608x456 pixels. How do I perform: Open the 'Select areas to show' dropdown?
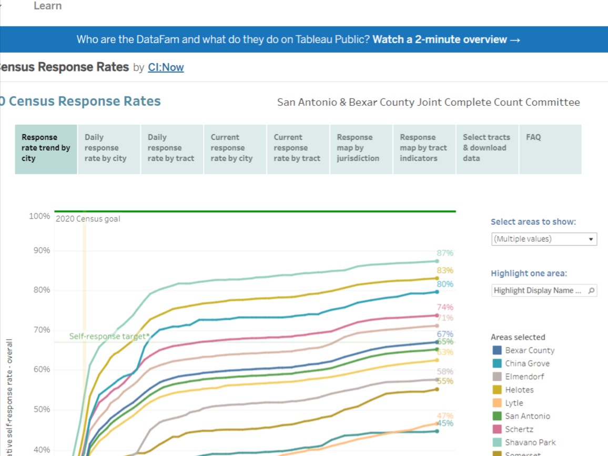544,239
